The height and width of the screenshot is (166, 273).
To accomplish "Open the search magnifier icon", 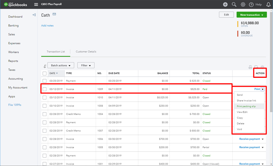I will [234, 4].
